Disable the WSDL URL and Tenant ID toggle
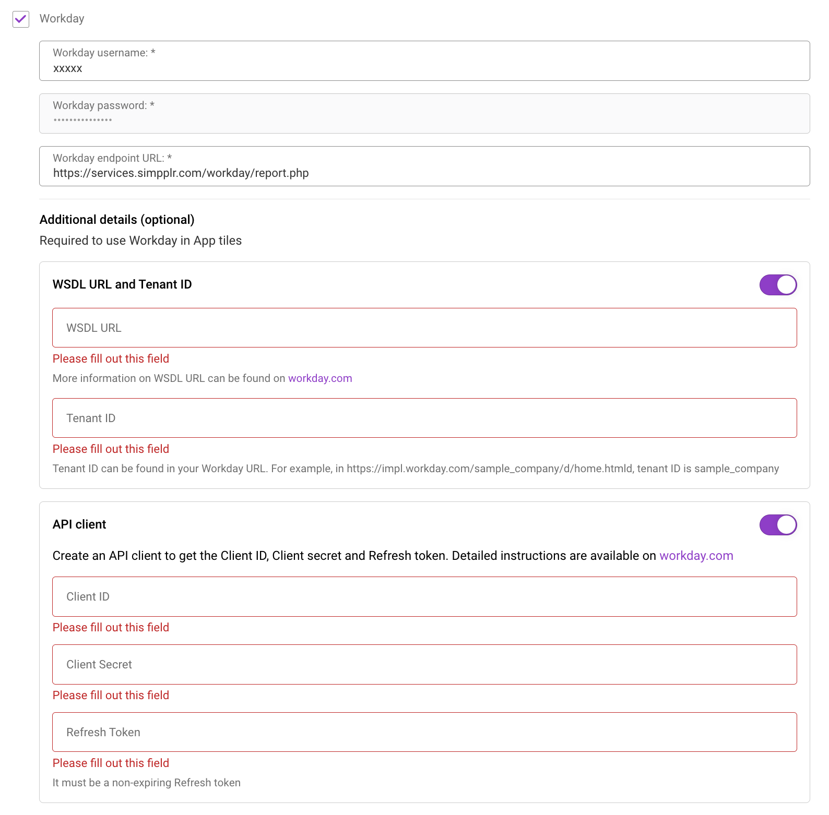The height and width of the screenshot is (815, 829). point(777,285)
